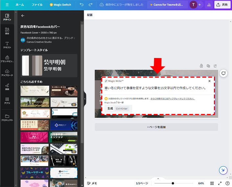Click the 共有 share button
The width and height of the screenshot is (232, 187).
[222, 5]
